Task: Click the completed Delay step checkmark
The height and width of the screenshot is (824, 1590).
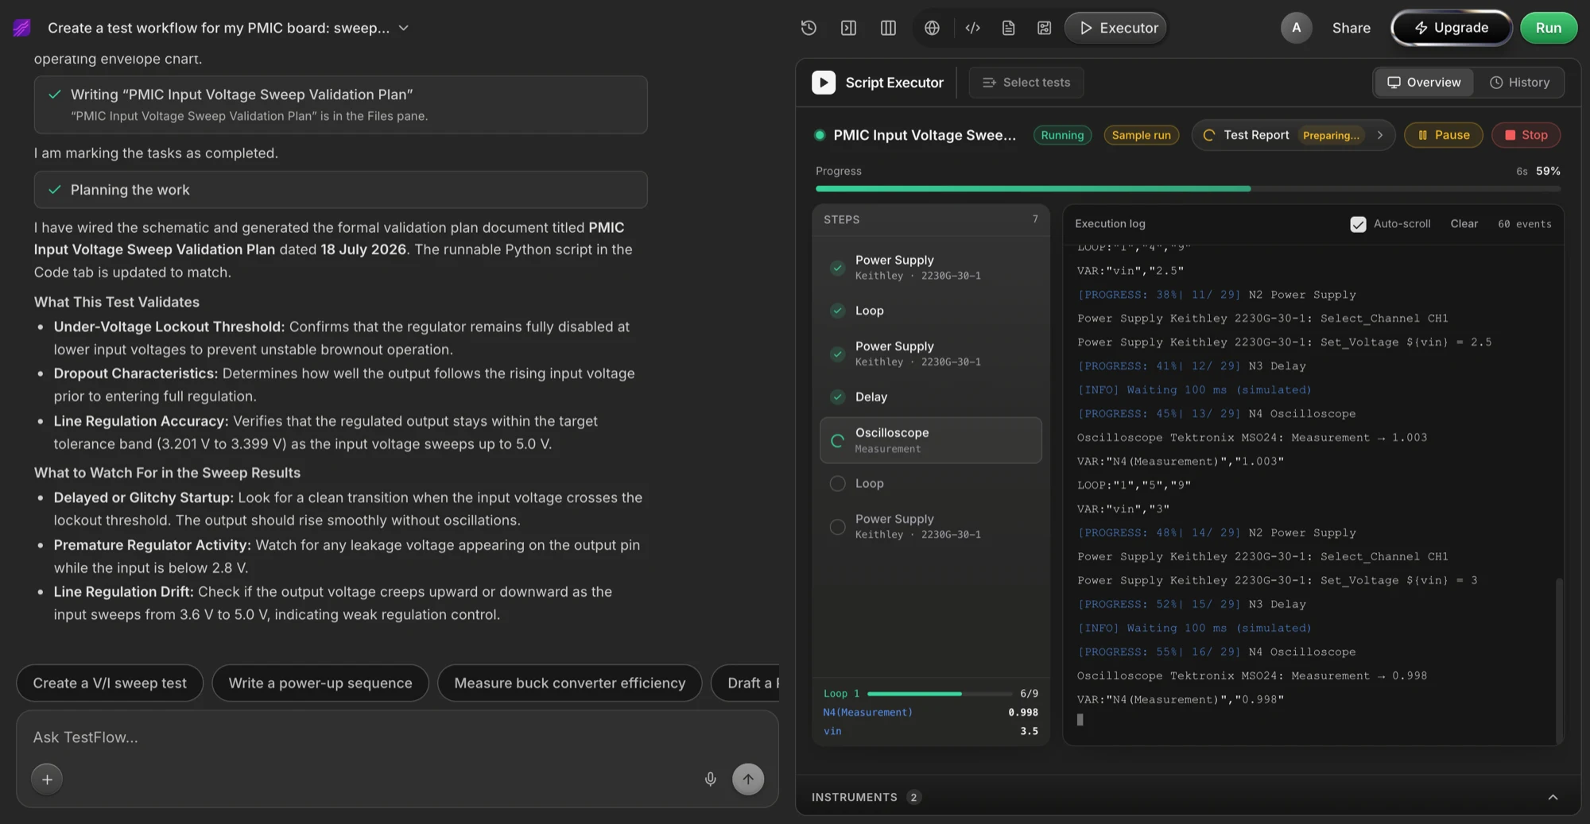Action: (x=837, y=397)
